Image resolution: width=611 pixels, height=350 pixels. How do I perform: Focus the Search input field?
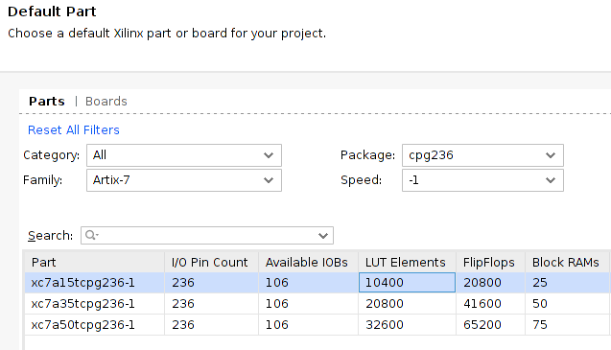coord(207,236)
